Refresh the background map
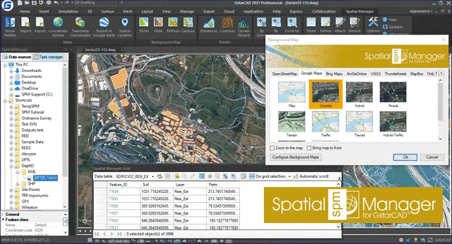Image resolution: width=452 pixels, height=244 pixels. coord(173,25)
